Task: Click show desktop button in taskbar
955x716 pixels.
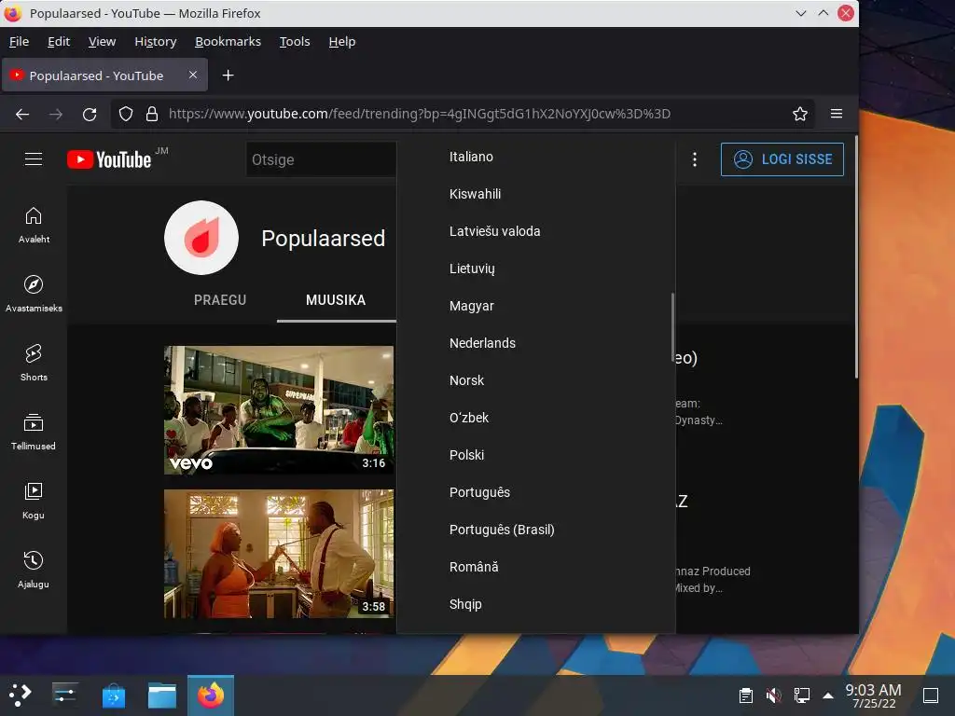Action: pos(930,695)
